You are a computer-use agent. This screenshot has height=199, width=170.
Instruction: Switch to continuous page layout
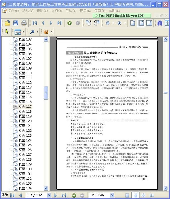point(136,195)
